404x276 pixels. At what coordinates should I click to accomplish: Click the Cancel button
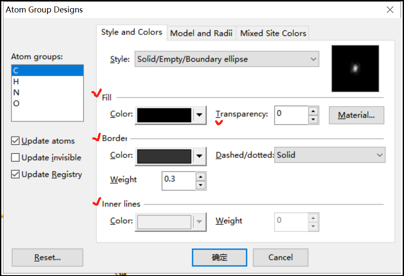280,258
